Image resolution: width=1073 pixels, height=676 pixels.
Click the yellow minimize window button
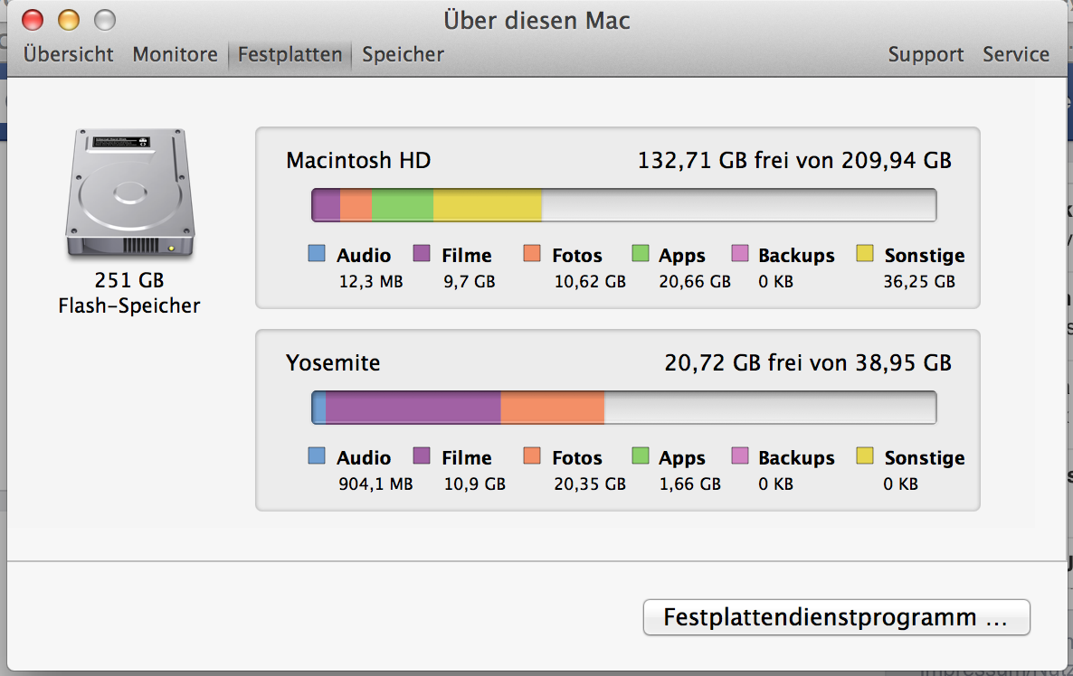[x=69, y=19]
